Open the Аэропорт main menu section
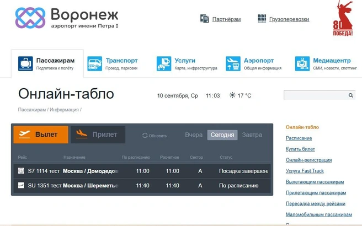This screenshot has width=362, height=226. coord(253,63)
